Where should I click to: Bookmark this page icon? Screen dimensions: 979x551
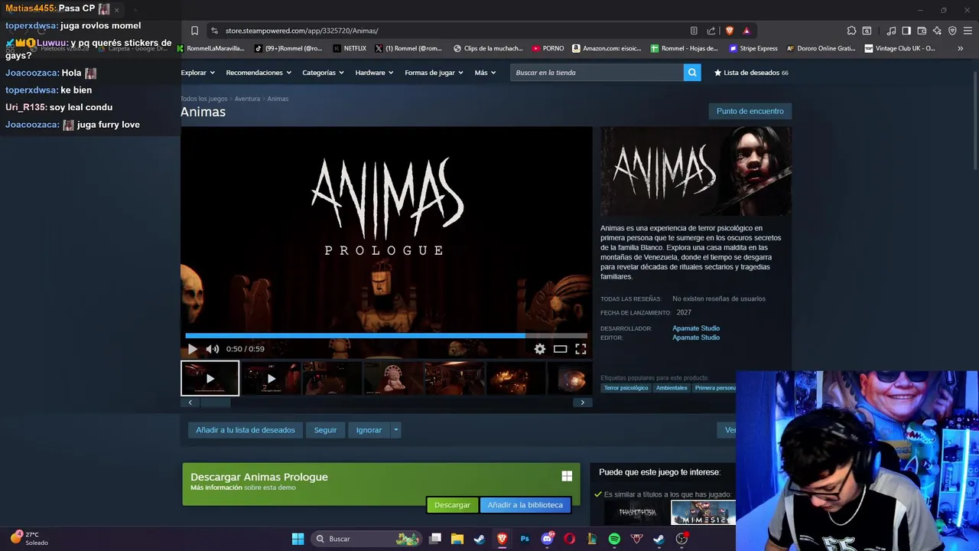194,31
